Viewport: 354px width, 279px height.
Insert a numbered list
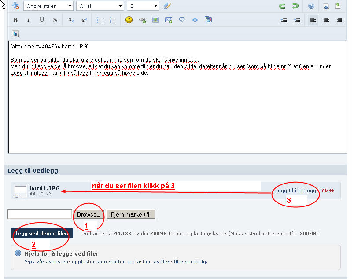pos(113,20)
